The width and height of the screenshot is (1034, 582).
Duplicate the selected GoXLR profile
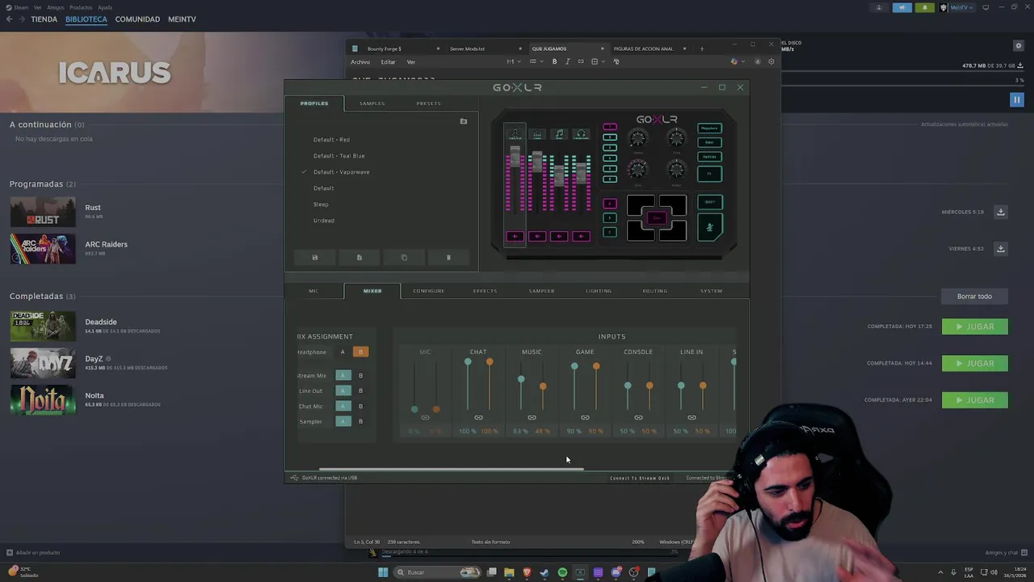click(404, 257)
